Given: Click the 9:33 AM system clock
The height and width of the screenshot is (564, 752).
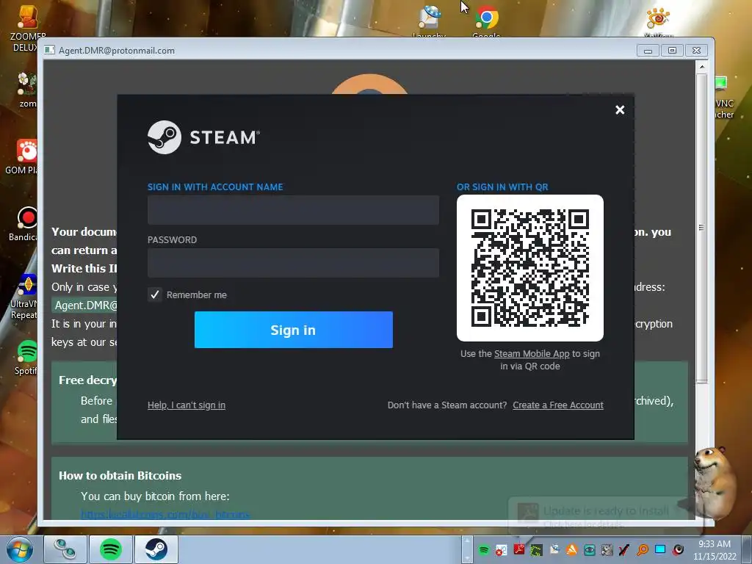Looking at the screenshot, I should [x=714, y=549].
